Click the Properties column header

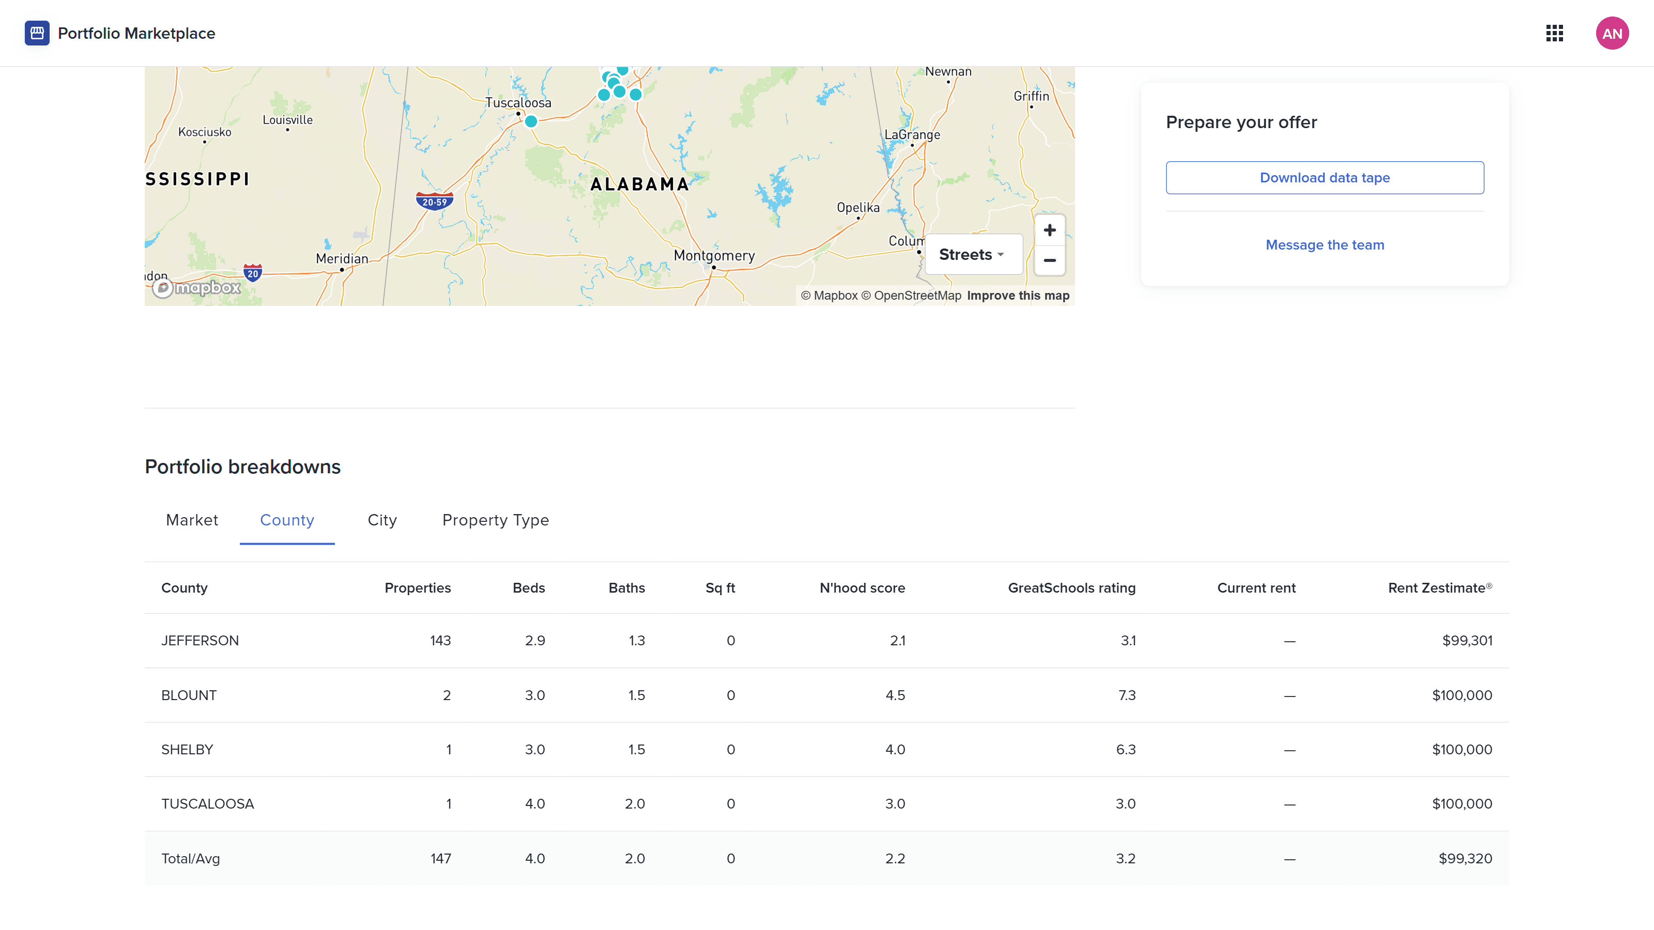click(417, 588)
